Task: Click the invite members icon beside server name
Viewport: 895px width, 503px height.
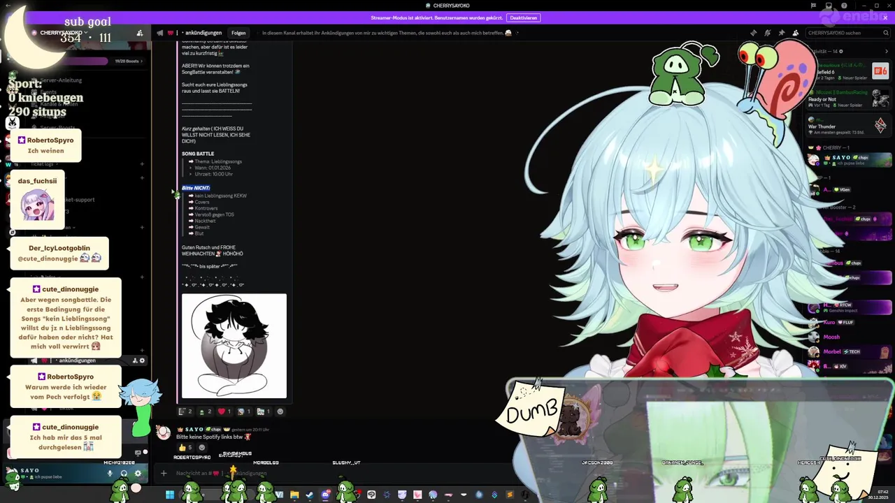Action: tap(140, 33)
